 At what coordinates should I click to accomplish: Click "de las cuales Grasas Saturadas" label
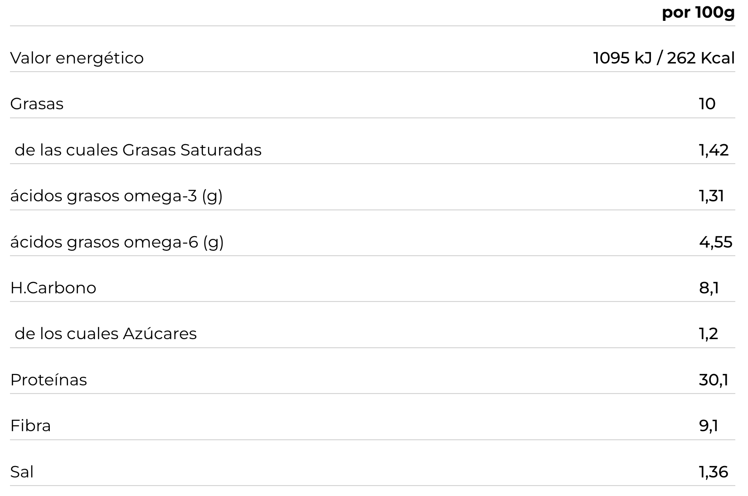[138, 150]
